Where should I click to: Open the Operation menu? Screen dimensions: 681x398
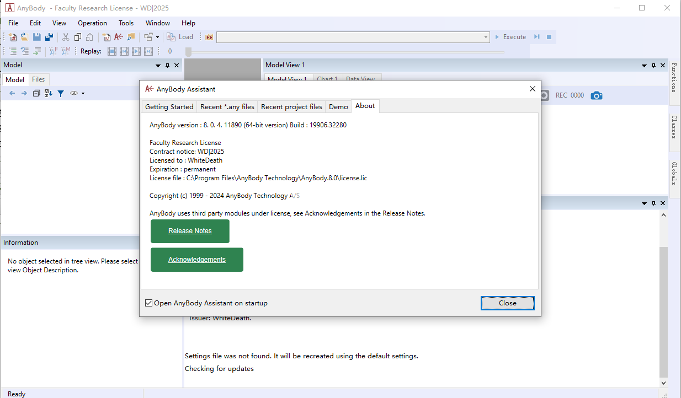point(92,23)
